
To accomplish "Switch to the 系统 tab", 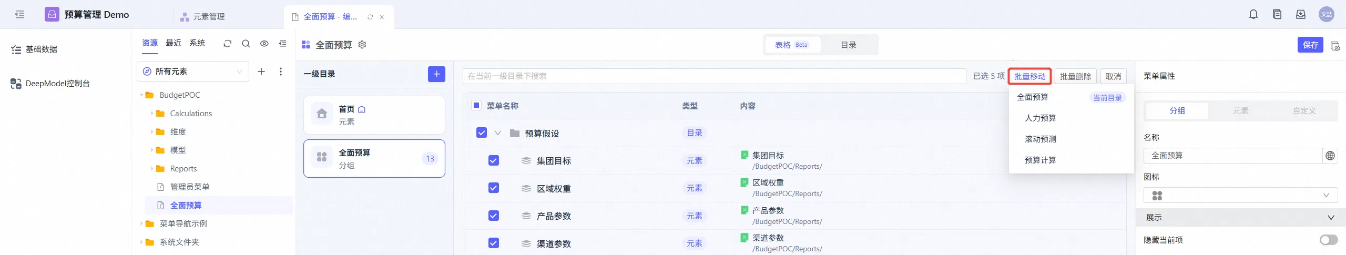I will tap(197, 43).
